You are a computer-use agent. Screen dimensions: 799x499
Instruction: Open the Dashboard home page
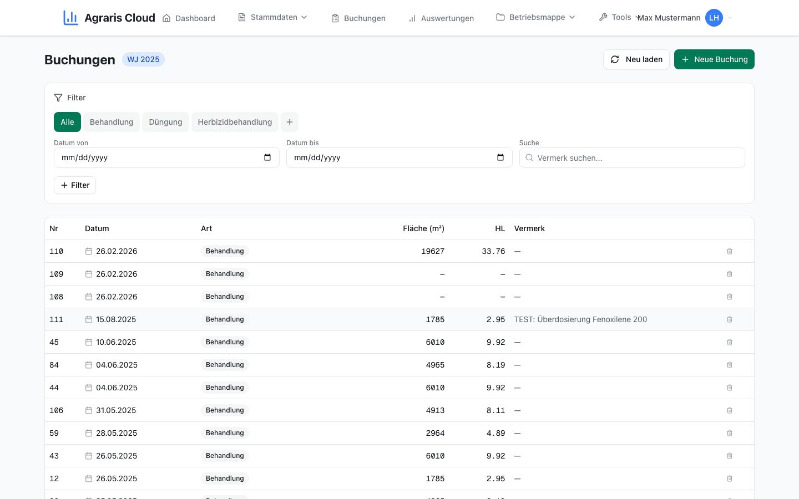pyautogui.click(x=189, y=18)
